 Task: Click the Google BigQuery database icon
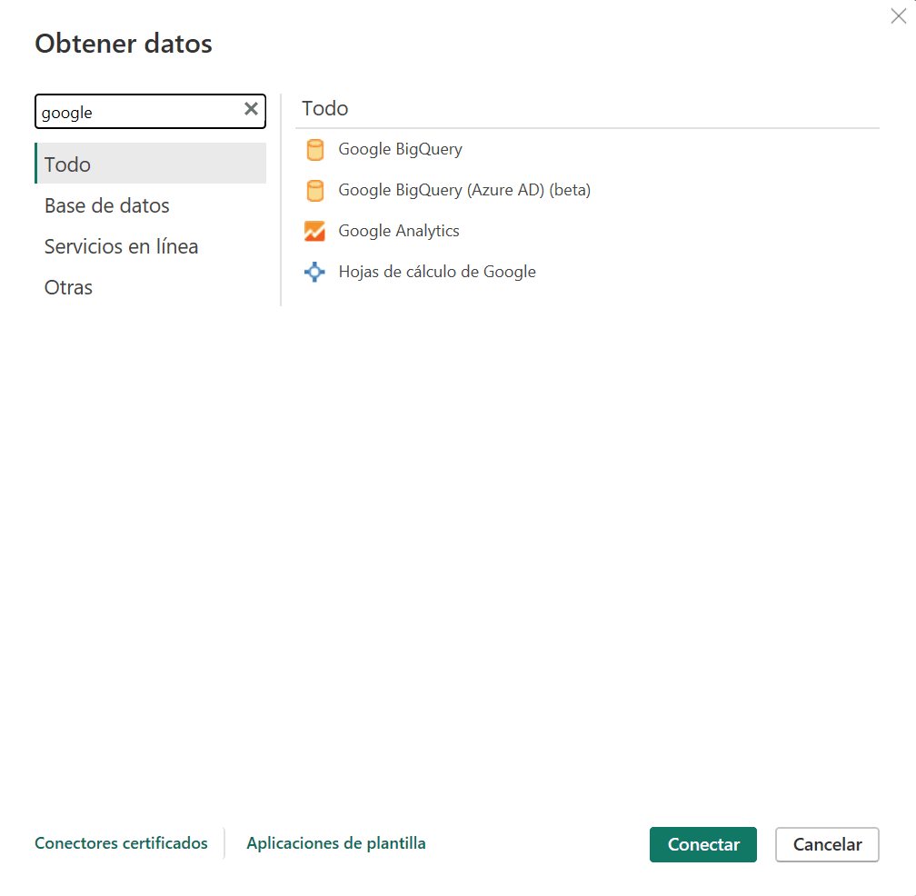[315, 149]
